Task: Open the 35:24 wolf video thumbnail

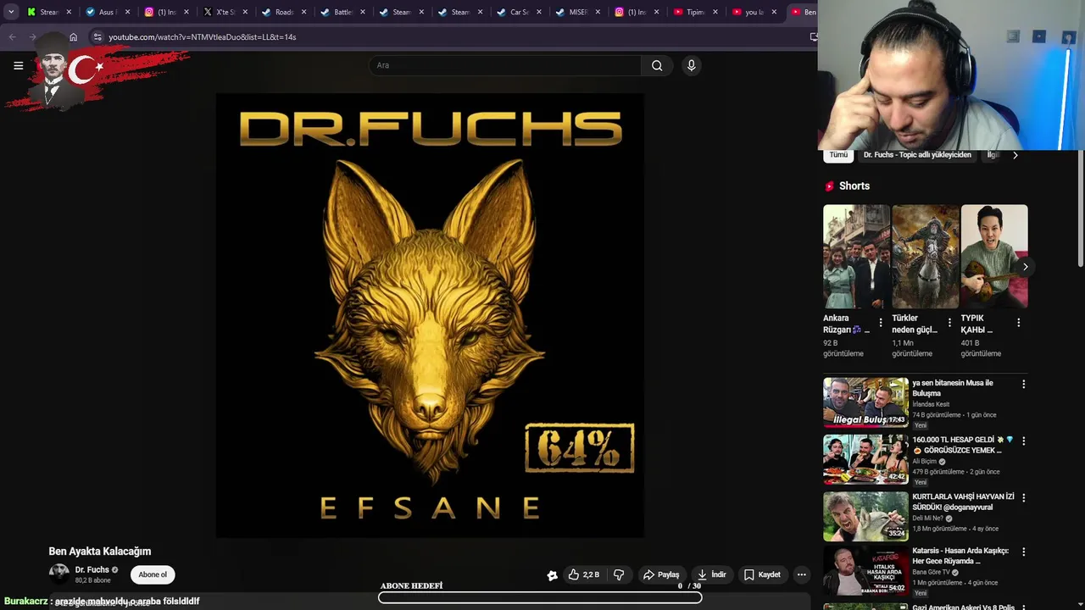Action: pos(865,515)
